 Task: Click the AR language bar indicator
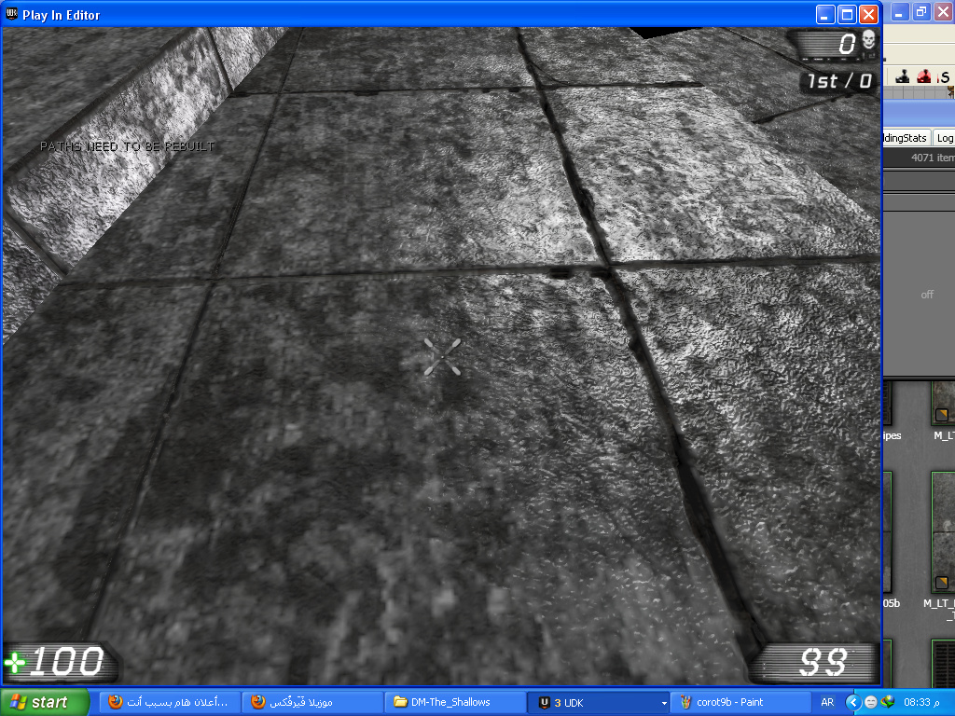pyautogui.click(x=827, y=702)
